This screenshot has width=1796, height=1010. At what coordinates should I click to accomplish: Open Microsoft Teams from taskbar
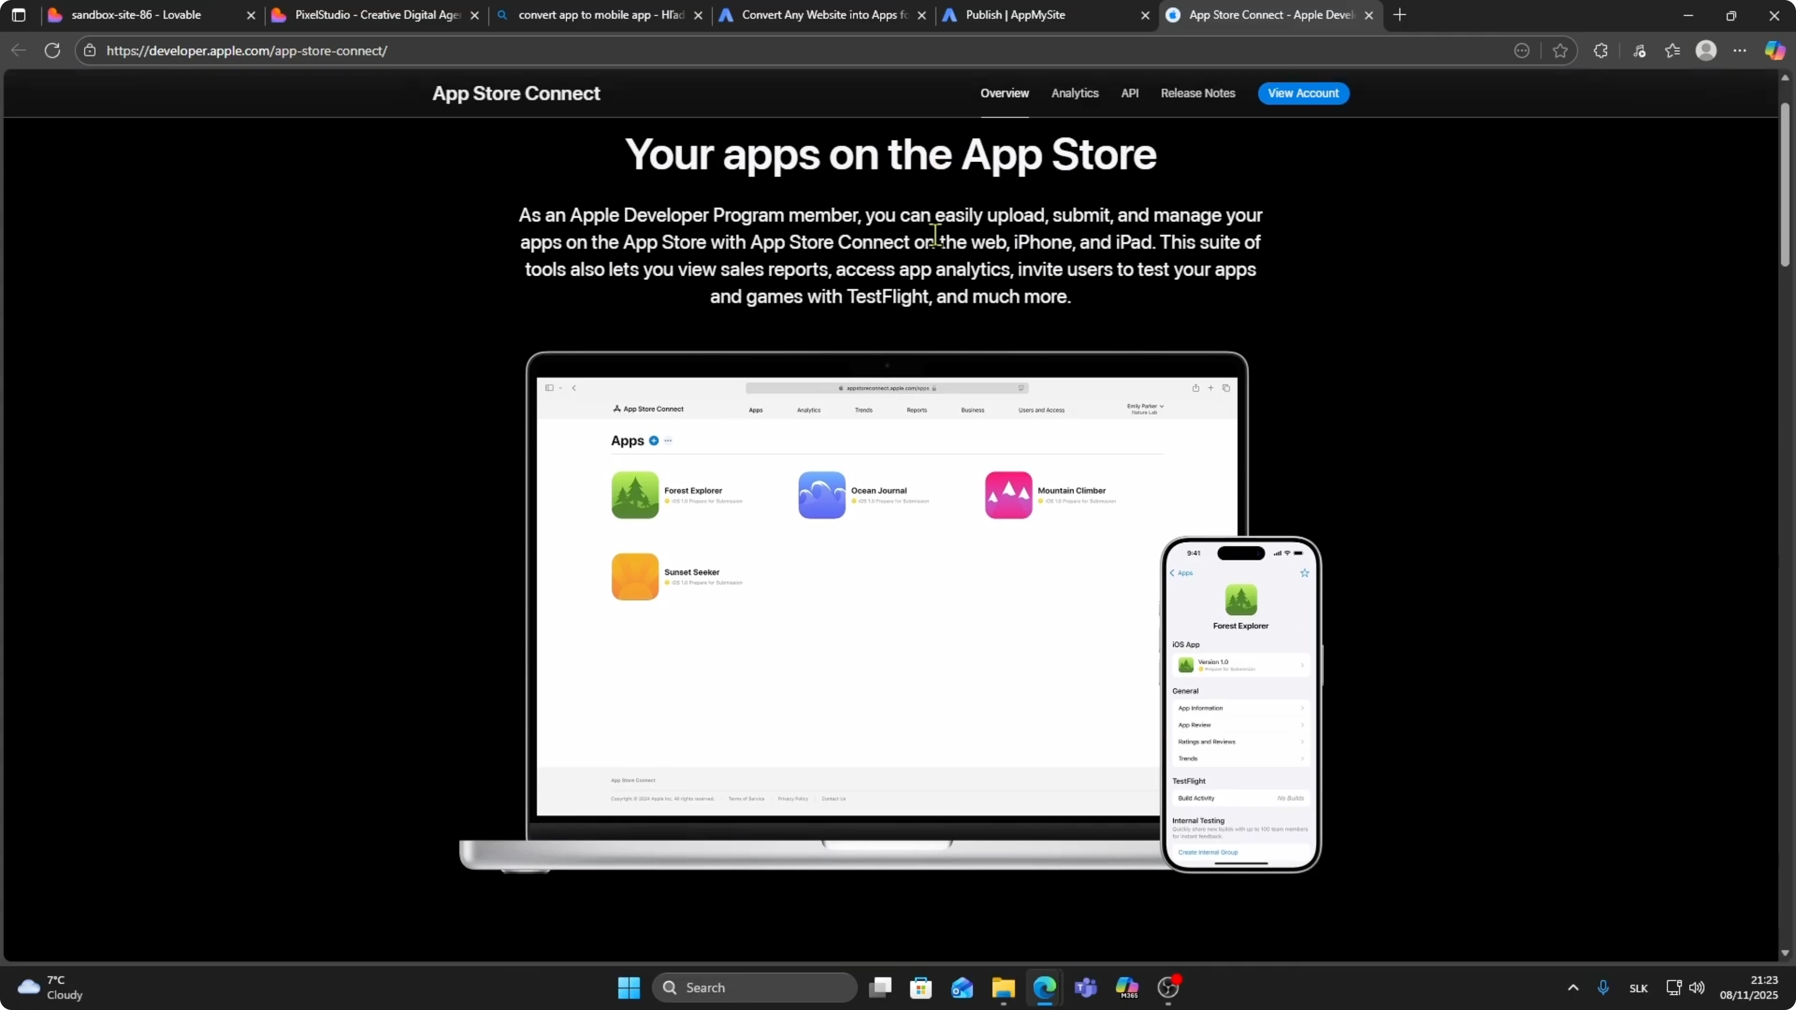tap(1085, 987)
